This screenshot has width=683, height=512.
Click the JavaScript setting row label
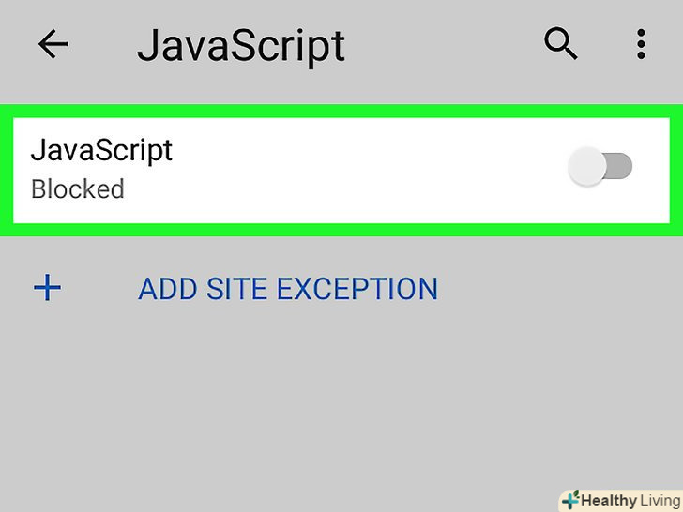click(x=101, y=150)
